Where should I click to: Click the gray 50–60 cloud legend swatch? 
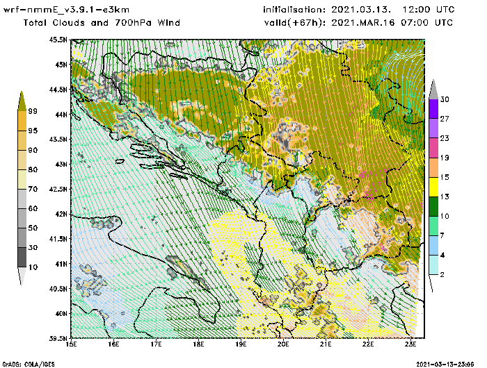click(x=22, y=219)
